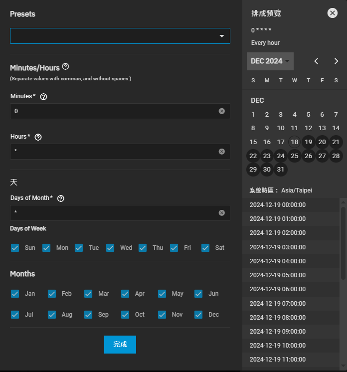This screenshot has width=347, height=372.
Task: Show help tooltip next to Hours label
Action: 38,137
